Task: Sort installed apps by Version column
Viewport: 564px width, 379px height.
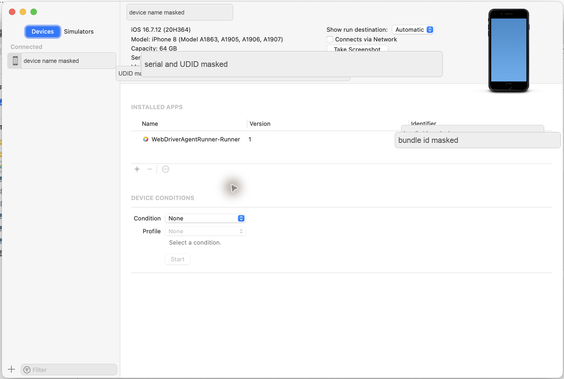Action: pyautogui.click(x=260, y=124)
